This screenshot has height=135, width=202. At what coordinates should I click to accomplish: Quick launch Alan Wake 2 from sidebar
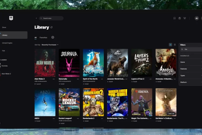pos(6,74)
